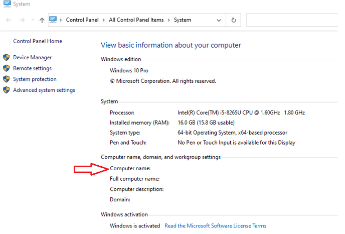345x234 pixels.
Task: Expand chevron after All Control Panel Items
Action: tap(169, 20)
